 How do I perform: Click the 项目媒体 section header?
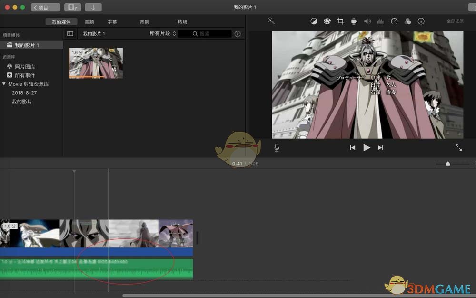[11, 35]
